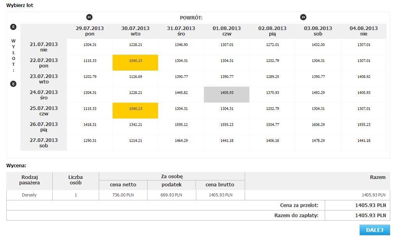Select 1408.92 fare departing 23.07.2013

click(364, 79)
